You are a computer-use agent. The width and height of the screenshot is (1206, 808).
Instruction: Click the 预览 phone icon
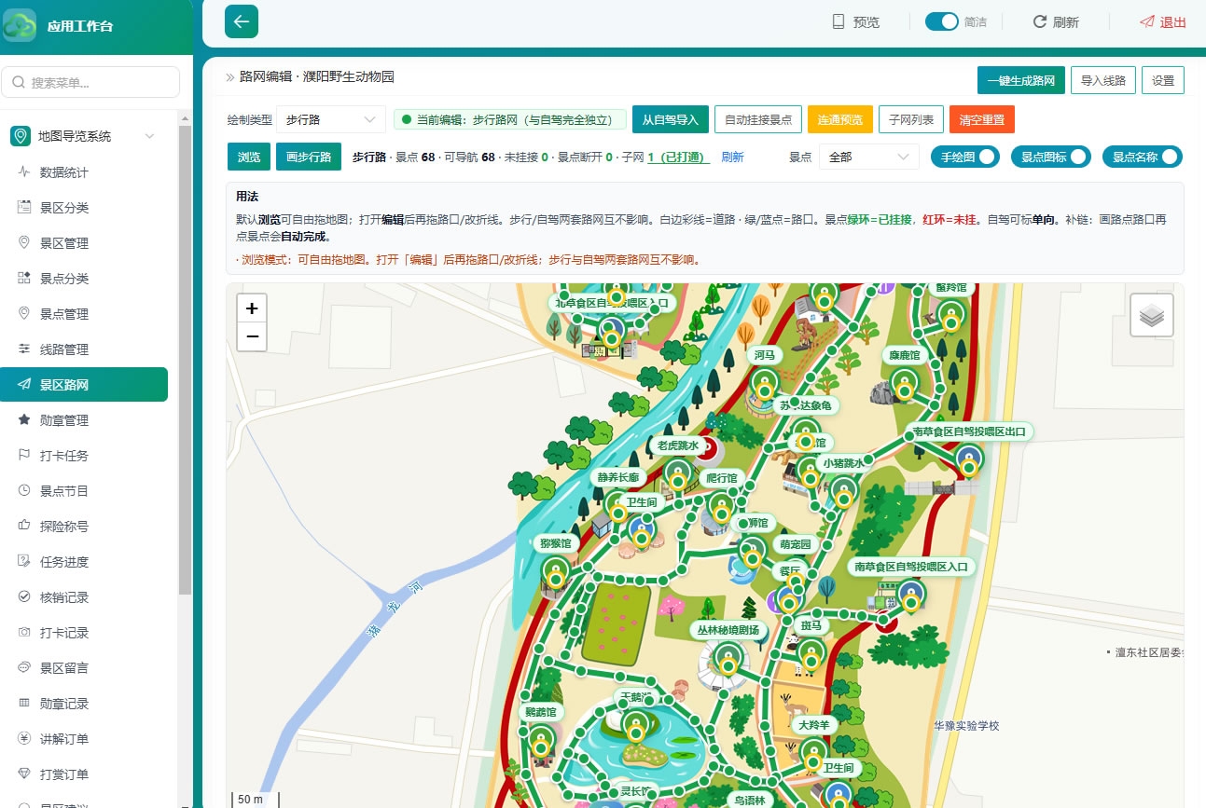(x=838, y=21)
